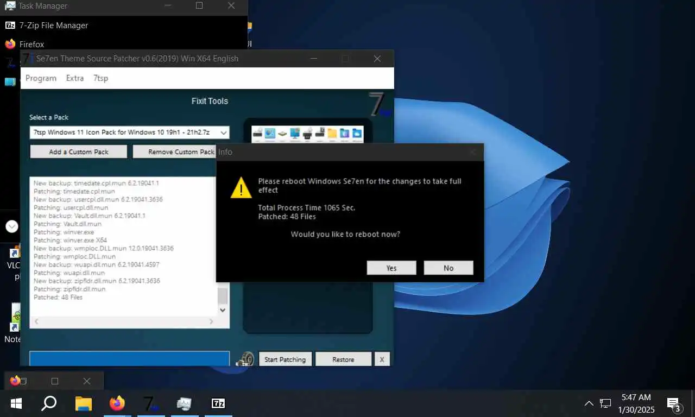Click the Restore button
Image resolution: width=695 pixels, height=417 pixels.
click(343, 359)
